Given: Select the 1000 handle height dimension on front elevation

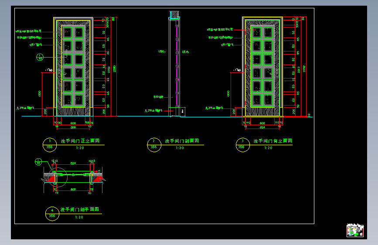Looking at the screenshot, I should click(40, 94).
